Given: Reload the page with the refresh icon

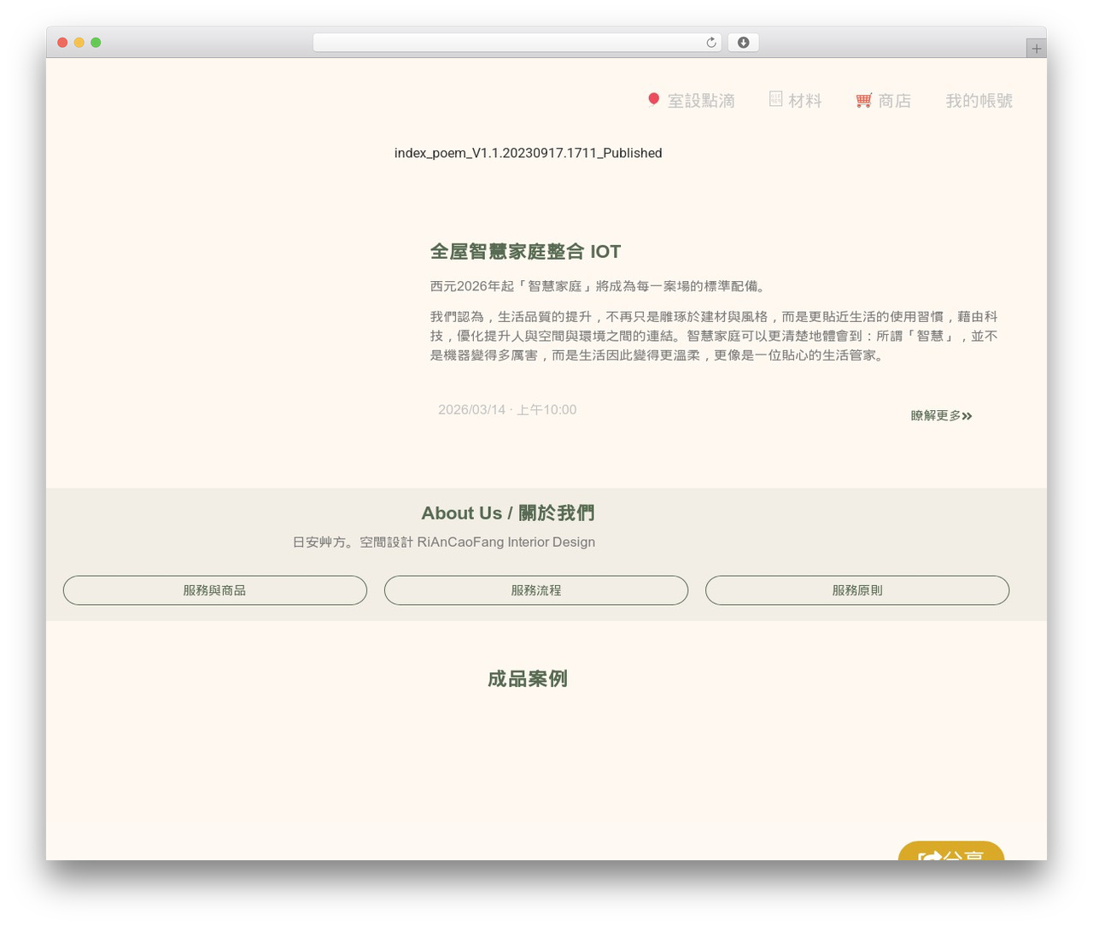Looking at the screenshot, I should 710,43.
